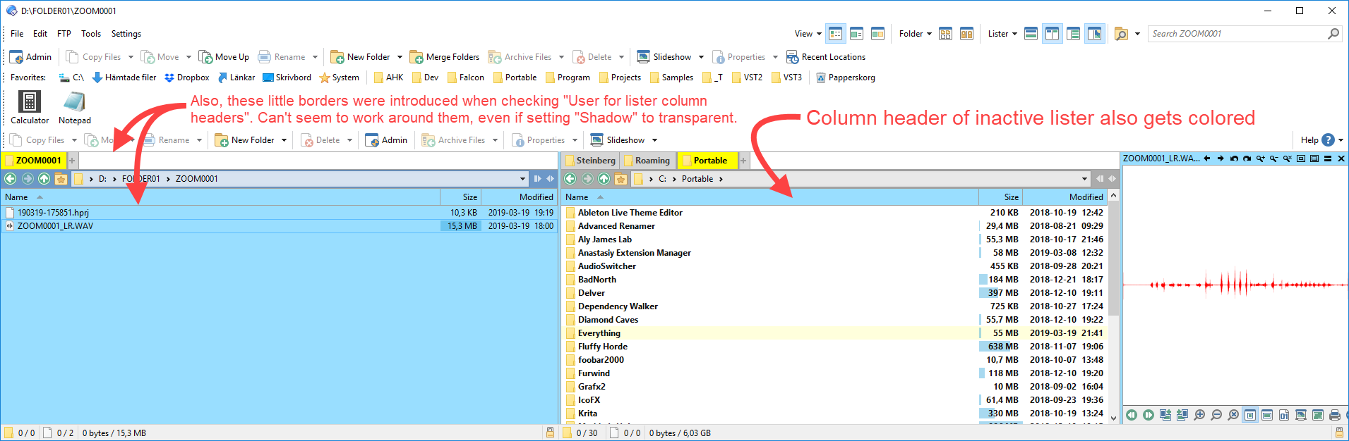This screenshot has height=441, width=1349.
Task: Click the Search ZOOM0001 input field
Action: [1235, 34]
